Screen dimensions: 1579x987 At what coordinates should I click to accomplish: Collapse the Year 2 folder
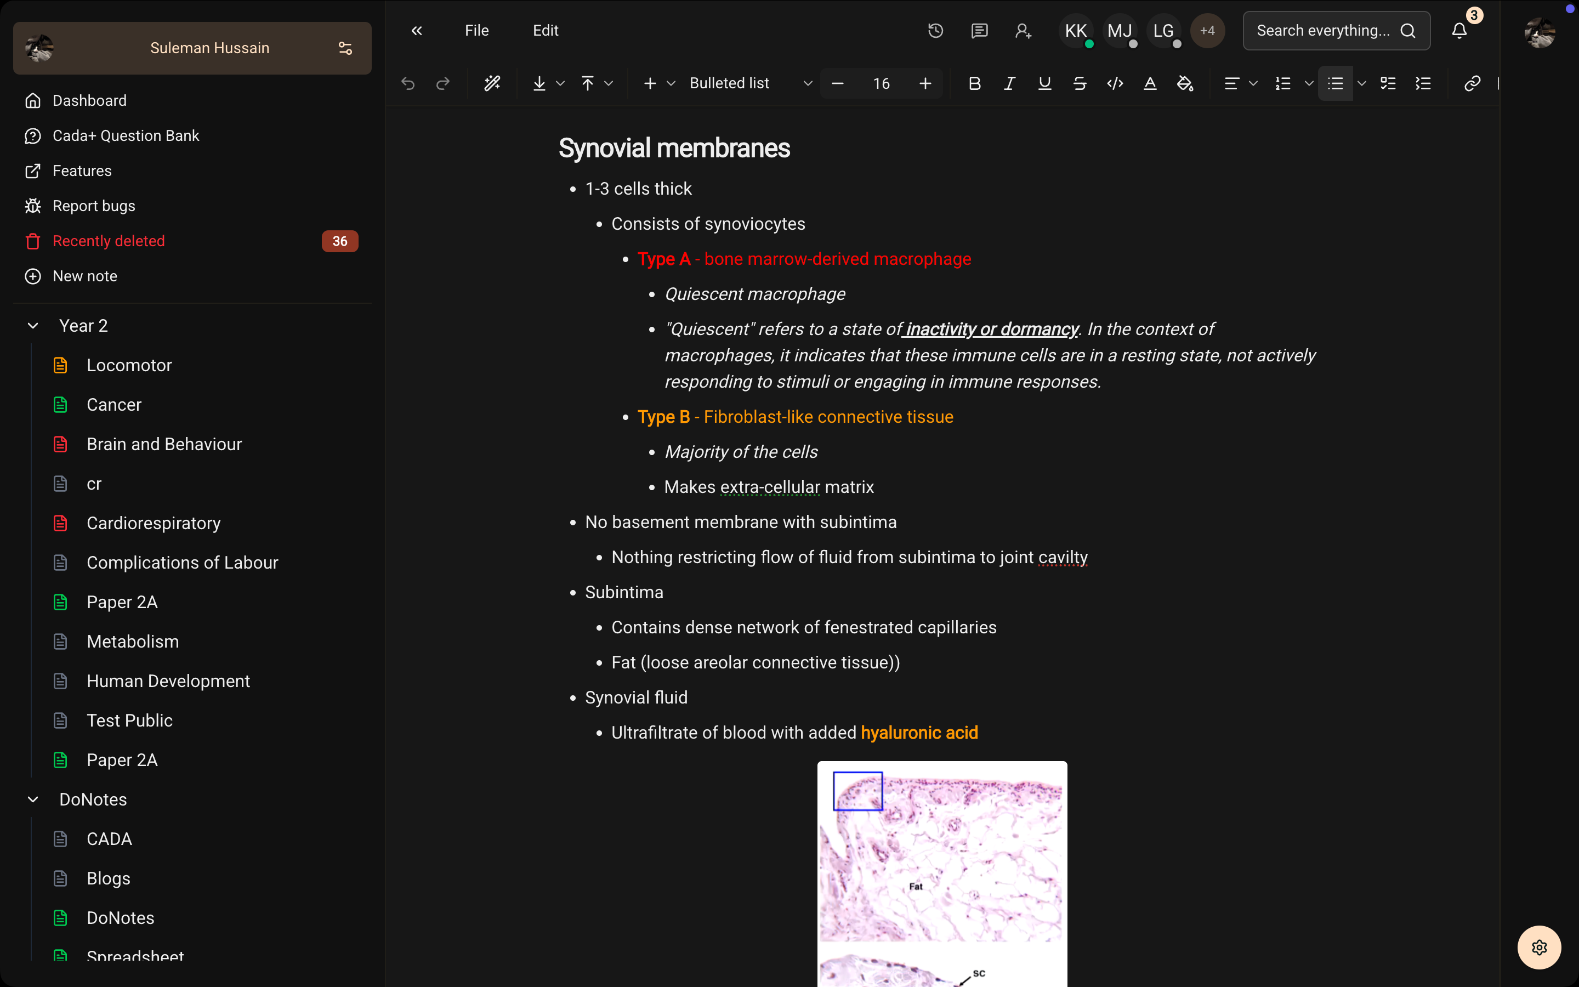(33, 326)
